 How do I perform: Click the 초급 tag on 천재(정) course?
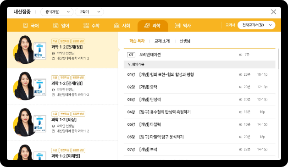coord(55,41)
